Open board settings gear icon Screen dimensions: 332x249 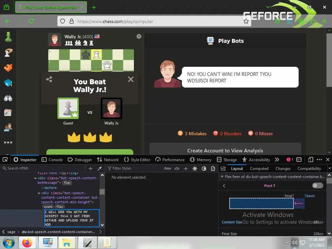click(x=139, y=36)
